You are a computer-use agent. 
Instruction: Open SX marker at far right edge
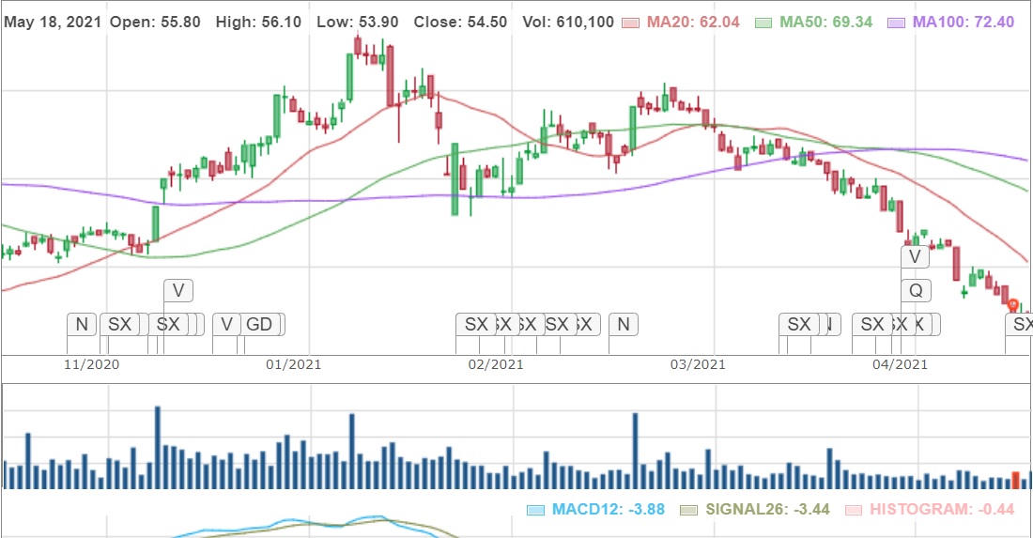[1020, 325]
